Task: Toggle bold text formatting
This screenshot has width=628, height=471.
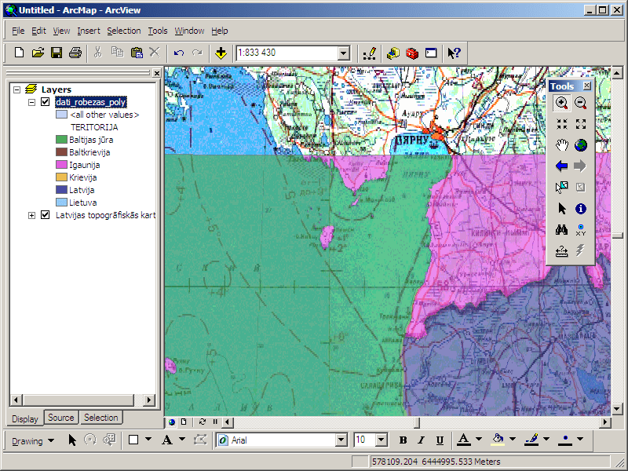Action: coord(403,440)
